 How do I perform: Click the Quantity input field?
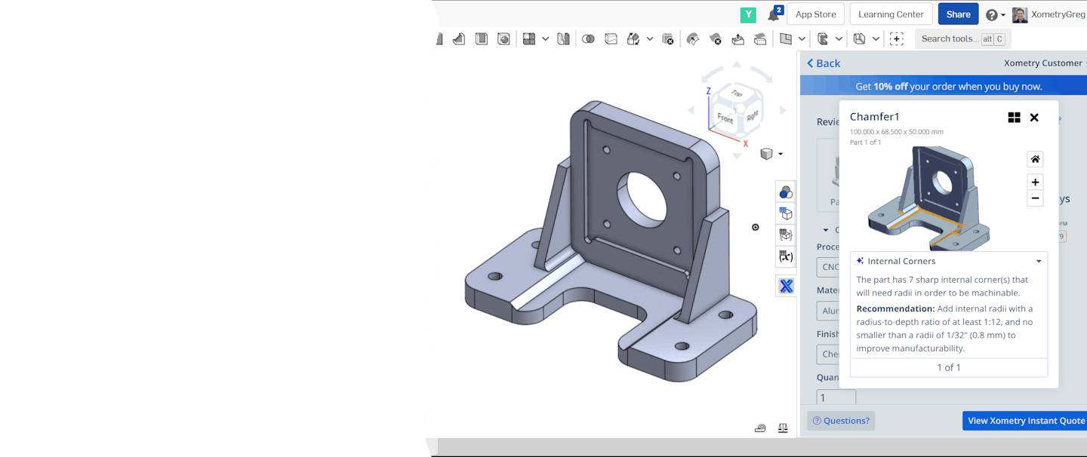coord(836,397)
